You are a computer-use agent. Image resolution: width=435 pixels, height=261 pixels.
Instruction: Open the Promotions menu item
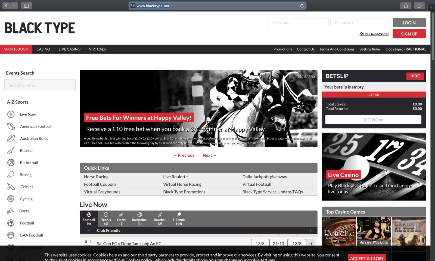[282, 49]
